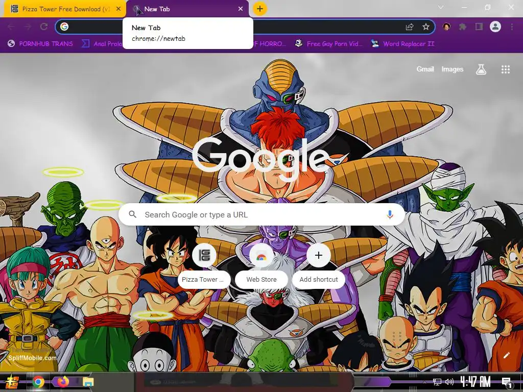Go forward to next page
Viewport: 523px width, 392px height.
(x=28, y=27)
